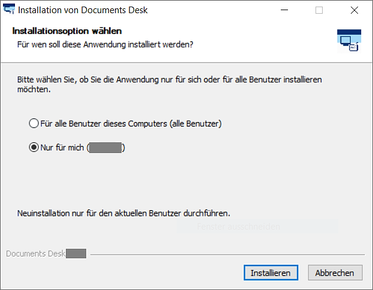The width and height of the screenshot is (373, 290).
Task: Click the gray redacted username box
Action: pos(105,148)
